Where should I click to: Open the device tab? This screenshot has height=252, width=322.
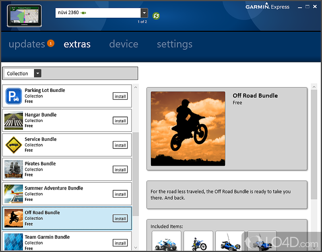[124, 44]
